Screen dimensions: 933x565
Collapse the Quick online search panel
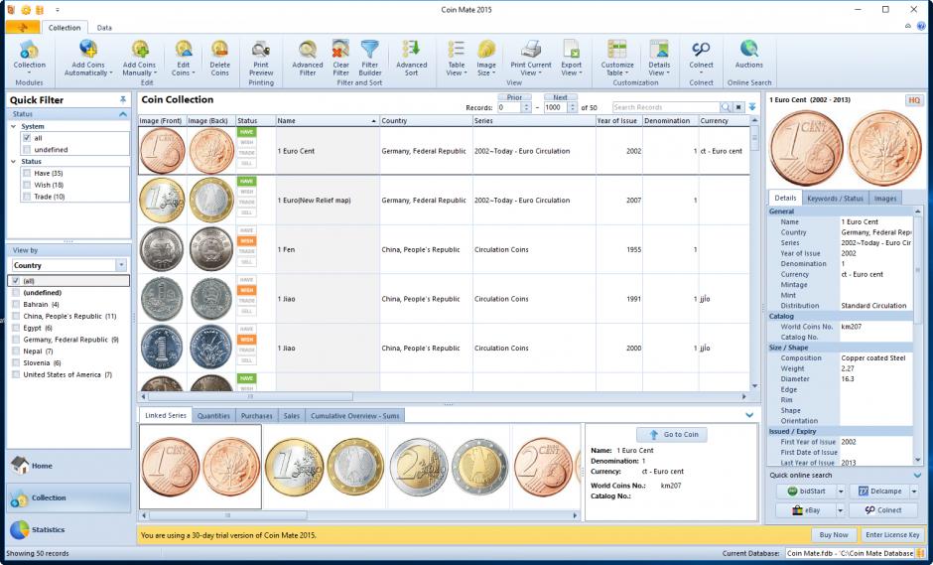coord(916,475)
